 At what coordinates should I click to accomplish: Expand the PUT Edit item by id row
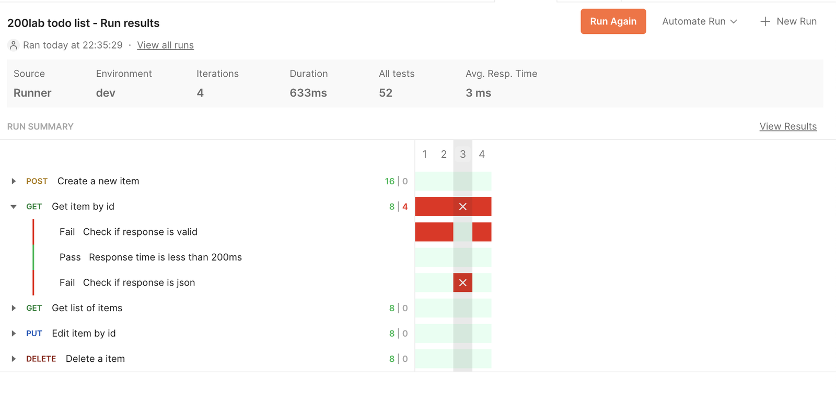(x=14, y=334)
